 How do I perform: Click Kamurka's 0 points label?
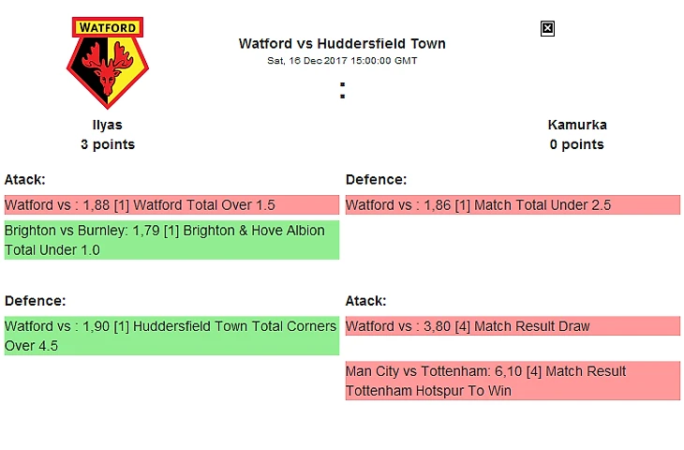coord(576,144)
